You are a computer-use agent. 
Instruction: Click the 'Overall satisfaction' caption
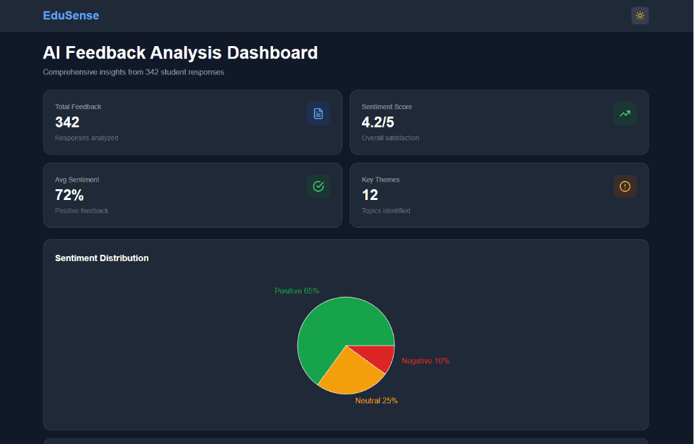pyautogui.click(x=390, y=138)
